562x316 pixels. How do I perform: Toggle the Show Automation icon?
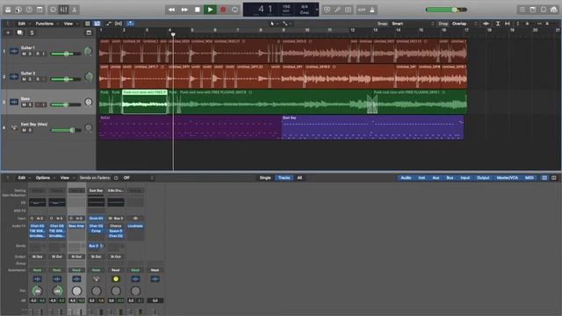click(108, 24)
